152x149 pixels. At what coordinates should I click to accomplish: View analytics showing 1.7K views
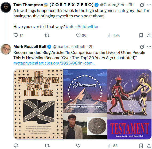(114, 35)
